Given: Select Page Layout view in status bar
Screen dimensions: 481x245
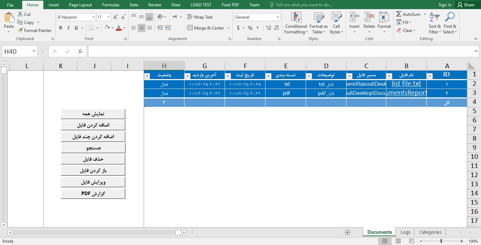Looking at the screenshot, I should click(398, 241).
